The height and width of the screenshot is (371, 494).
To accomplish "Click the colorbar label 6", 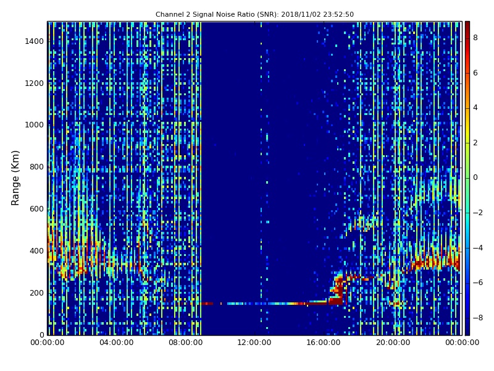I will [475, 73].
